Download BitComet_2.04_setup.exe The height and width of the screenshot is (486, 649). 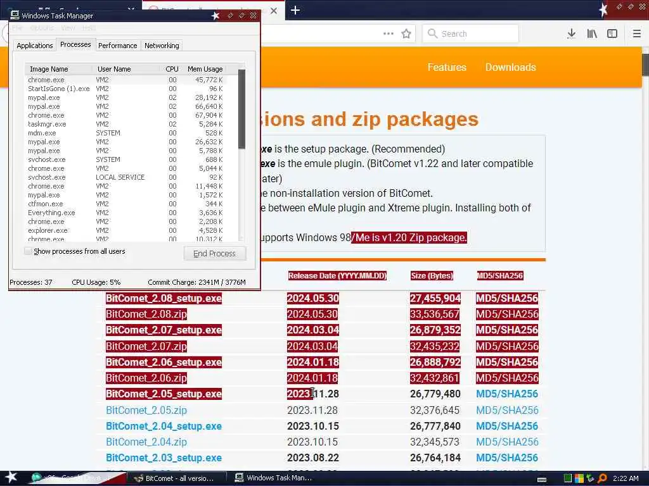pyautogui.click(x=164, y=426)
